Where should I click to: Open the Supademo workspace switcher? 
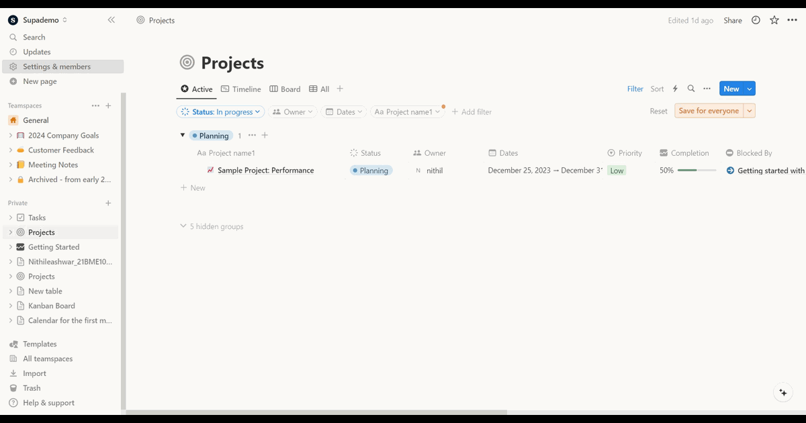pos(38,20)
